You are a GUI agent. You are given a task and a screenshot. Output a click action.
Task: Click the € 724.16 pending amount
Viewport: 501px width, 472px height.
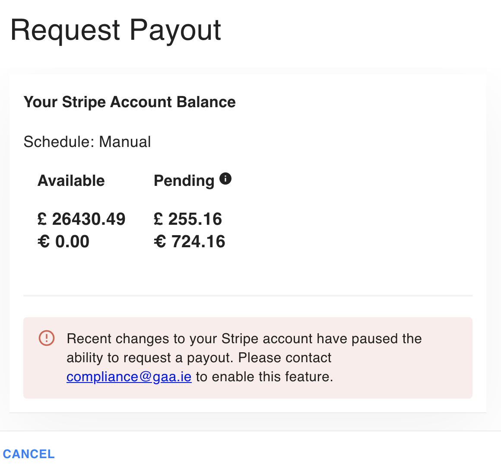[x=190, y=242]
